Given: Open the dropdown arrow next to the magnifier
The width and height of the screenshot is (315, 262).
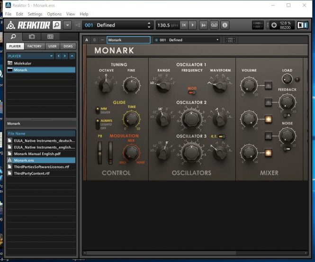Looking at the screenshot, I should click(x=67, y=25).
